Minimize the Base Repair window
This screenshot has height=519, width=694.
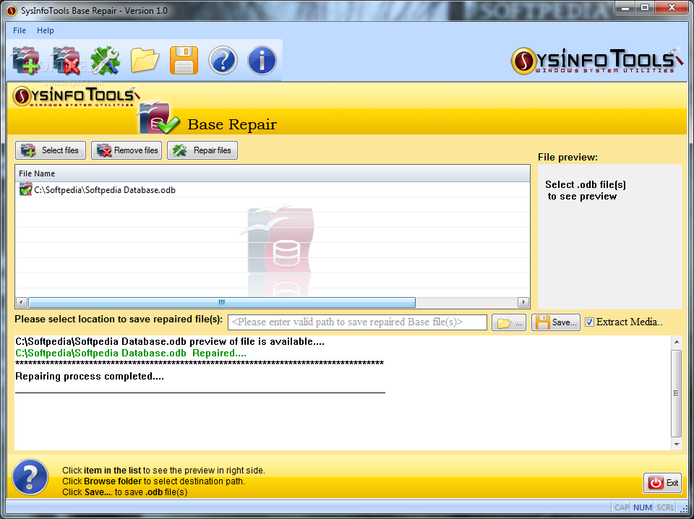click(625, 7)
